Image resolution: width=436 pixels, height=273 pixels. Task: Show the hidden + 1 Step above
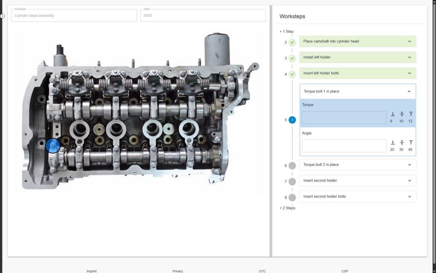pos(287,32)
